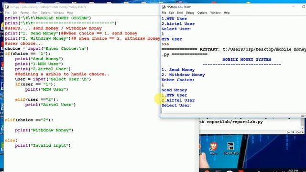Image resolution: width=306 pixels, height=172 pixels.
Task: Open the Help menu in the Python Shell
Action: coord(227,13)
